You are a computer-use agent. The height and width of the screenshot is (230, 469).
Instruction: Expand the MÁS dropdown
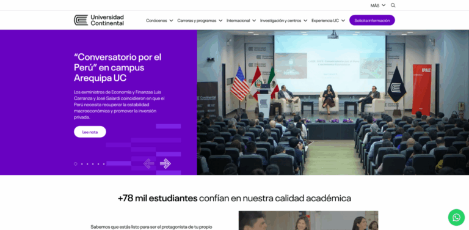(x=378, y=6)
